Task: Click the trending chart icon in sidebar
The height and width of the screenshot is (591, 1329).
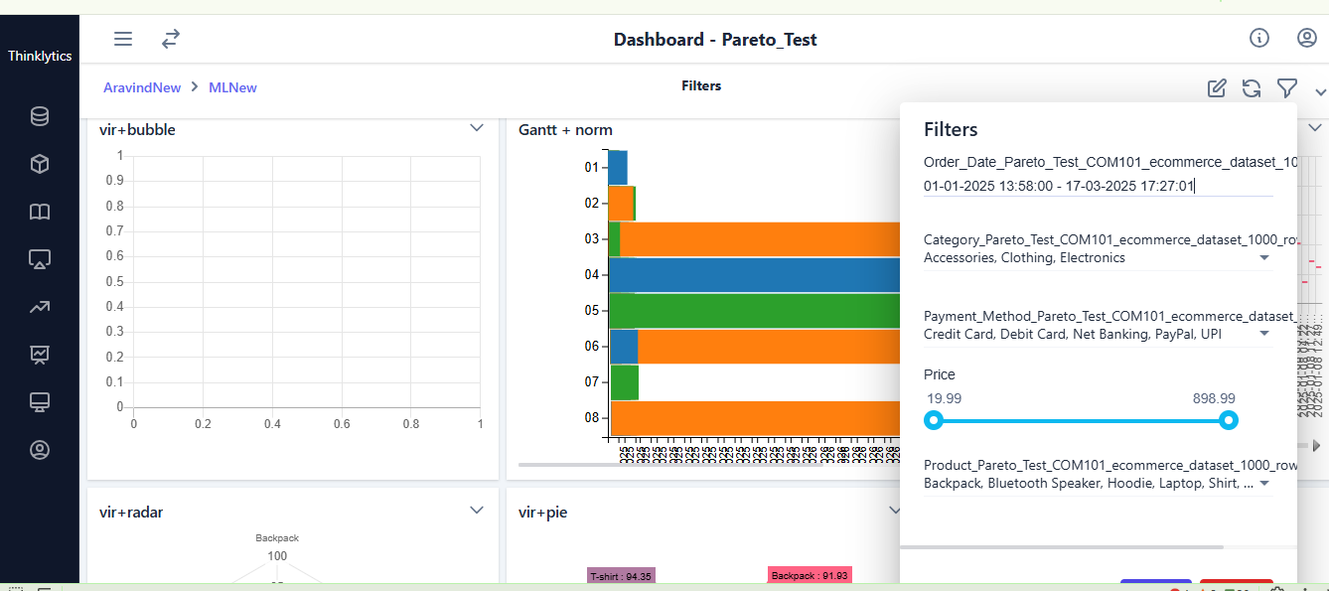Action: 40,307
